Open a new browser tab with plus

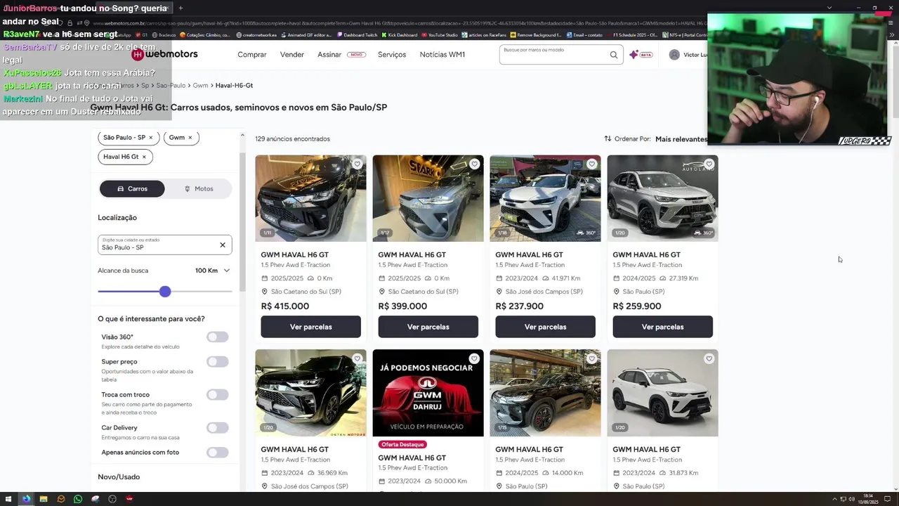(181, 8)
